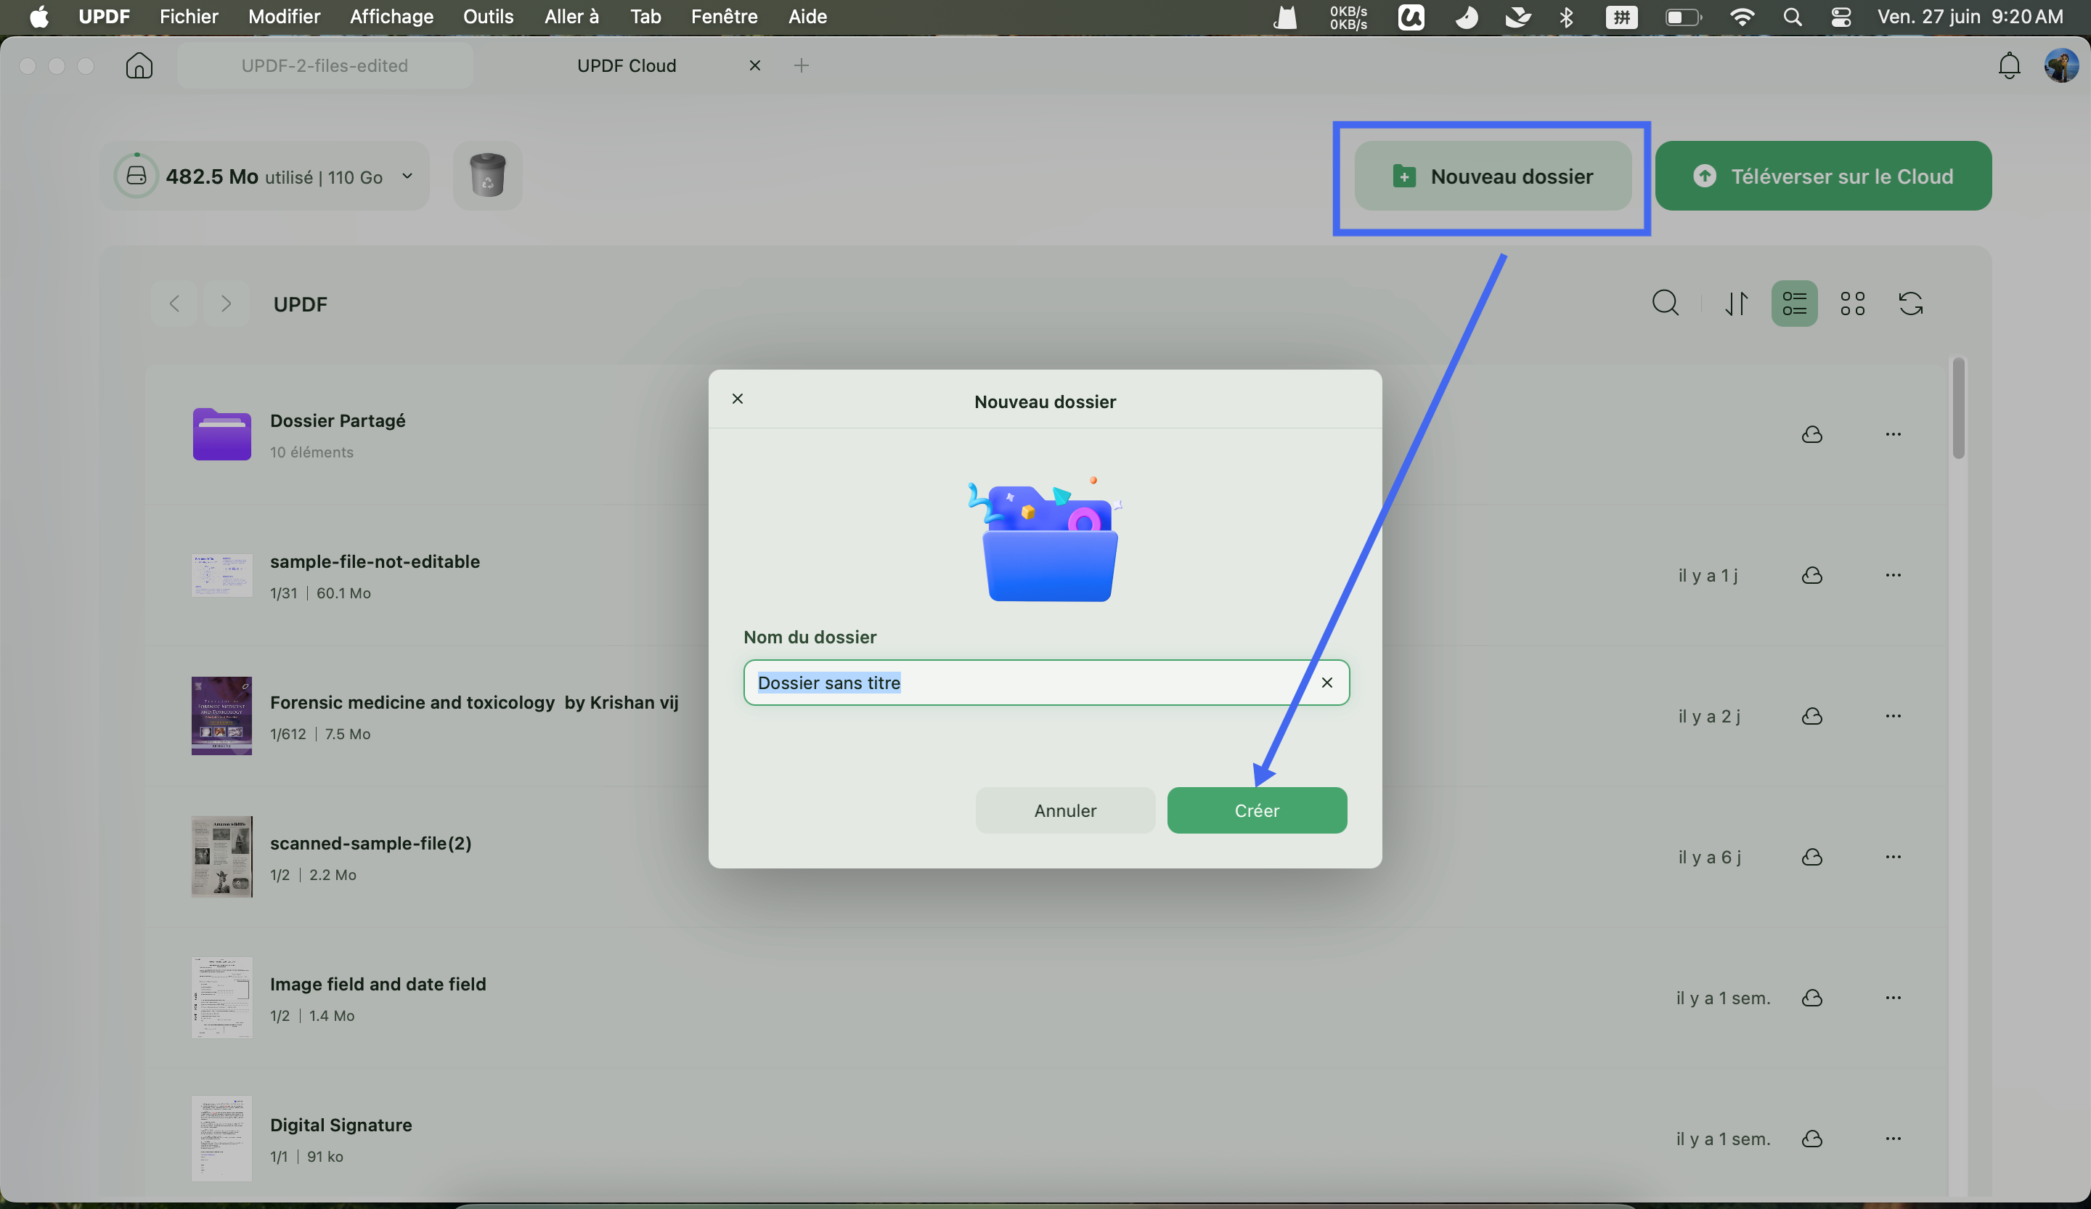
Task: Switch to grid view layout
Action: pyautogui.click(x=1852, y=304)
